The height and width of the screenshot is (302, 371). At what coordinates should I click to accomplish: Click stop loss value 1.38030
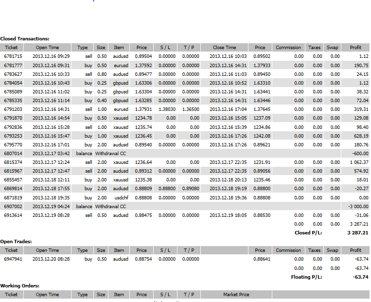(167, 109)
